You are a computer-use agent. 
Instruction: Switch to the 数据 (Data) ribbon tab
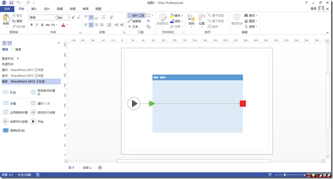pyautogui.click(x=60, y=8)
